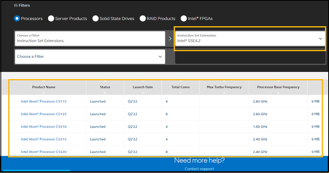Open the Instruction Set Extensions filter box
The width and height of the screenshot is (329, 173).
[x=90, y=39]
